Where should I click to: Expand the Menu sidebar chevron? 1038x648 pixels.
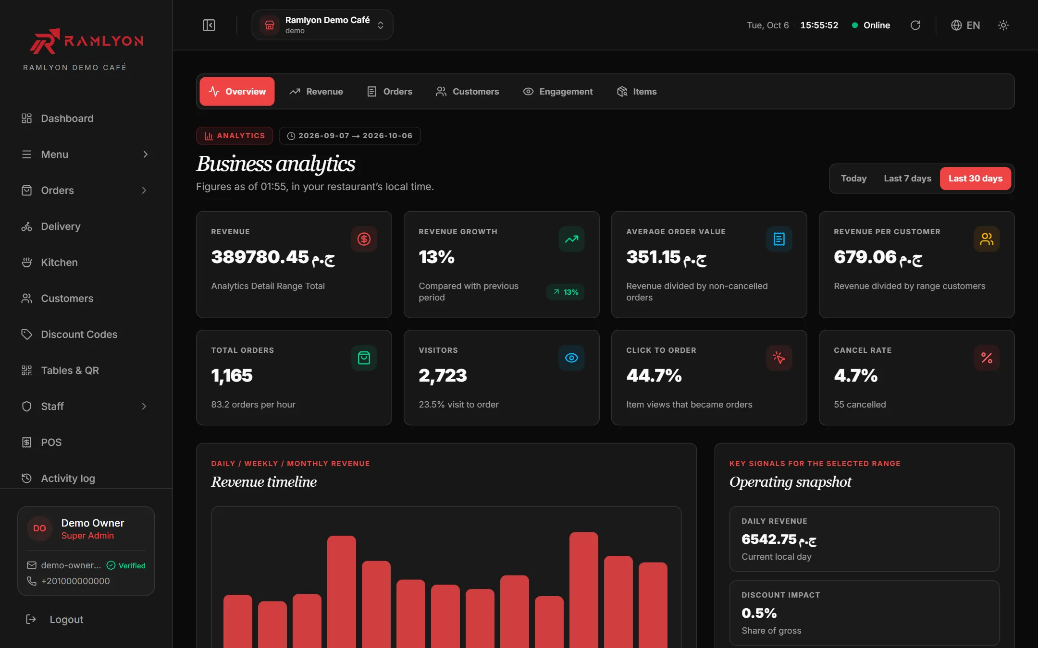145,155
